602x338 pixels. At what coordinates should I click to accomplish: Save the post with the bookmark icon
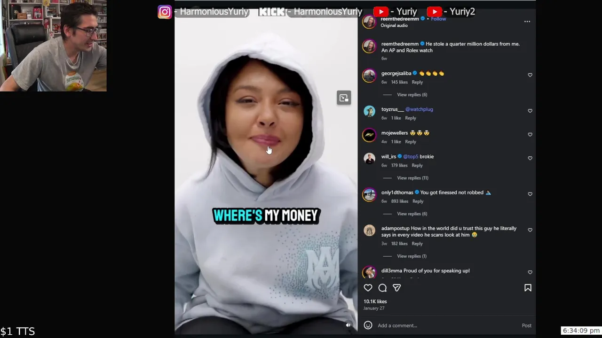[x=528, y=288]
